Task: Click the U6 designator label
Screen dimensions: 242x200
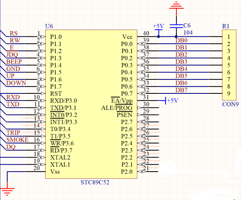Action: (49, 26)
